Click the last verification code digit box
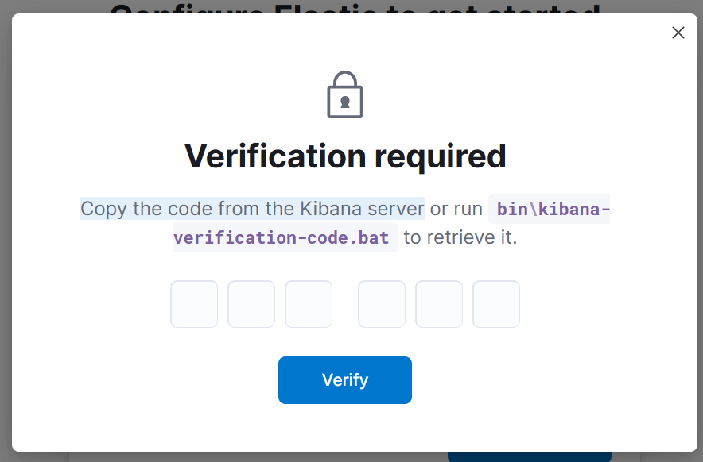Screen dimensions: 703x462 tap(496, 304)
